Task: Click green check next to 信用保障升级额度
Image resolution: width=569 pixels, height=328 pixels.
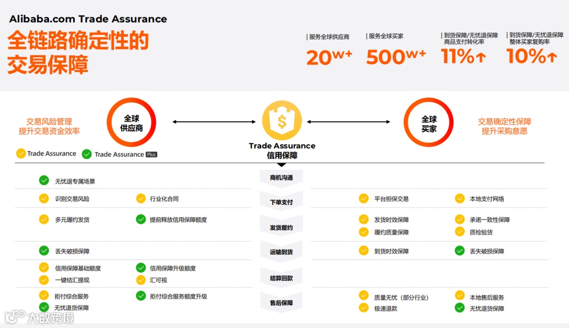Action: point(141,268)
